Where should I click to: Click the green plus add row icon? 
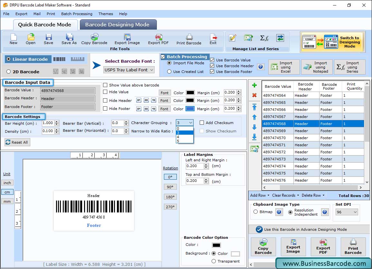(254, 85)
